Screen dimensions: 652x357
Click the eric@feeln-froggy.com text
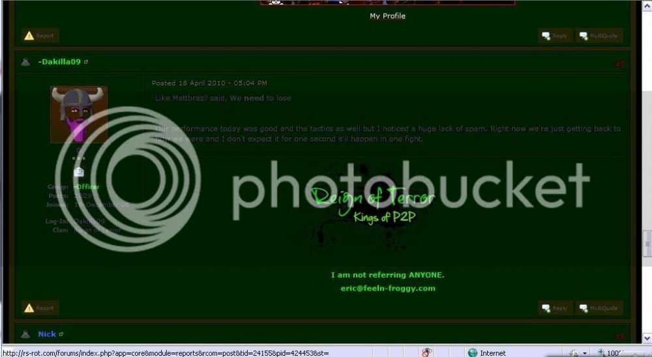pyautogui.click(x=388, y=289)
